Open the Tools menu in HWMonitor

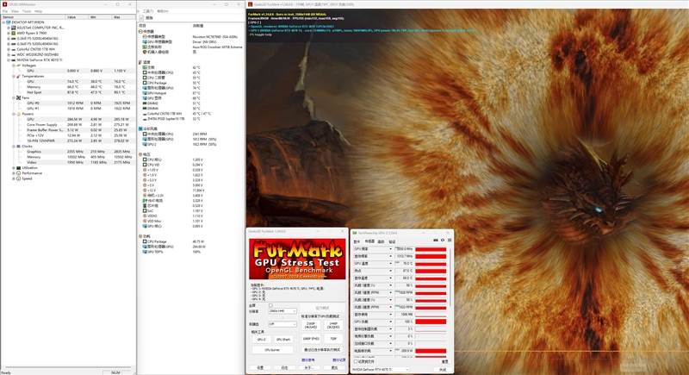pos(27,11)
